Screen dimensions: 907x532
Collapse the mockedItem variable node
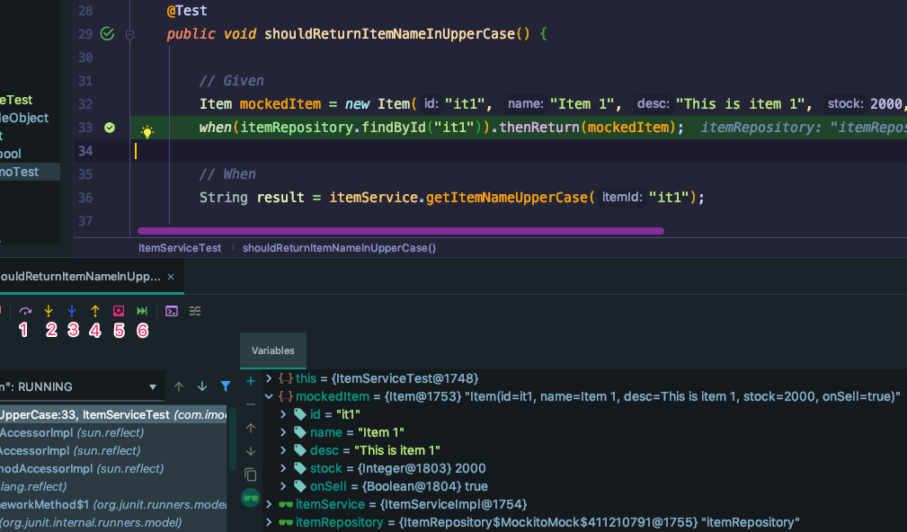click(x=269, y=396)
